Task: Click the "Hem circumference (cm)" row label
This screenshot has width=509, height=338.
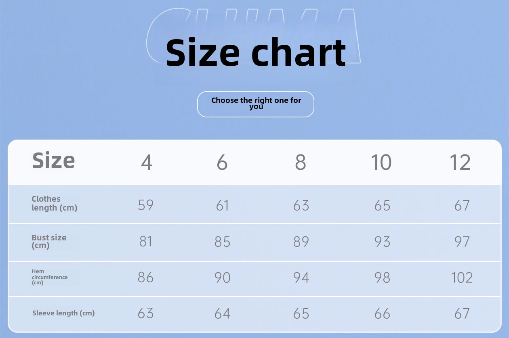Action: pyautogui.click(x=49, y=277)
